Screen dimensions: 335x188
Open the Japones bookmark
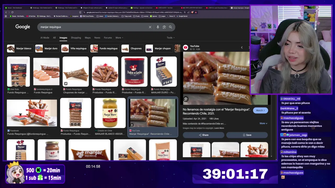(x=153, y=16)
